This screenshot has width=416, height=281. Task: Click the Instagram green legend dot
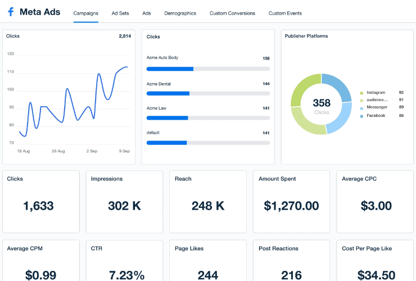[361, 92]
